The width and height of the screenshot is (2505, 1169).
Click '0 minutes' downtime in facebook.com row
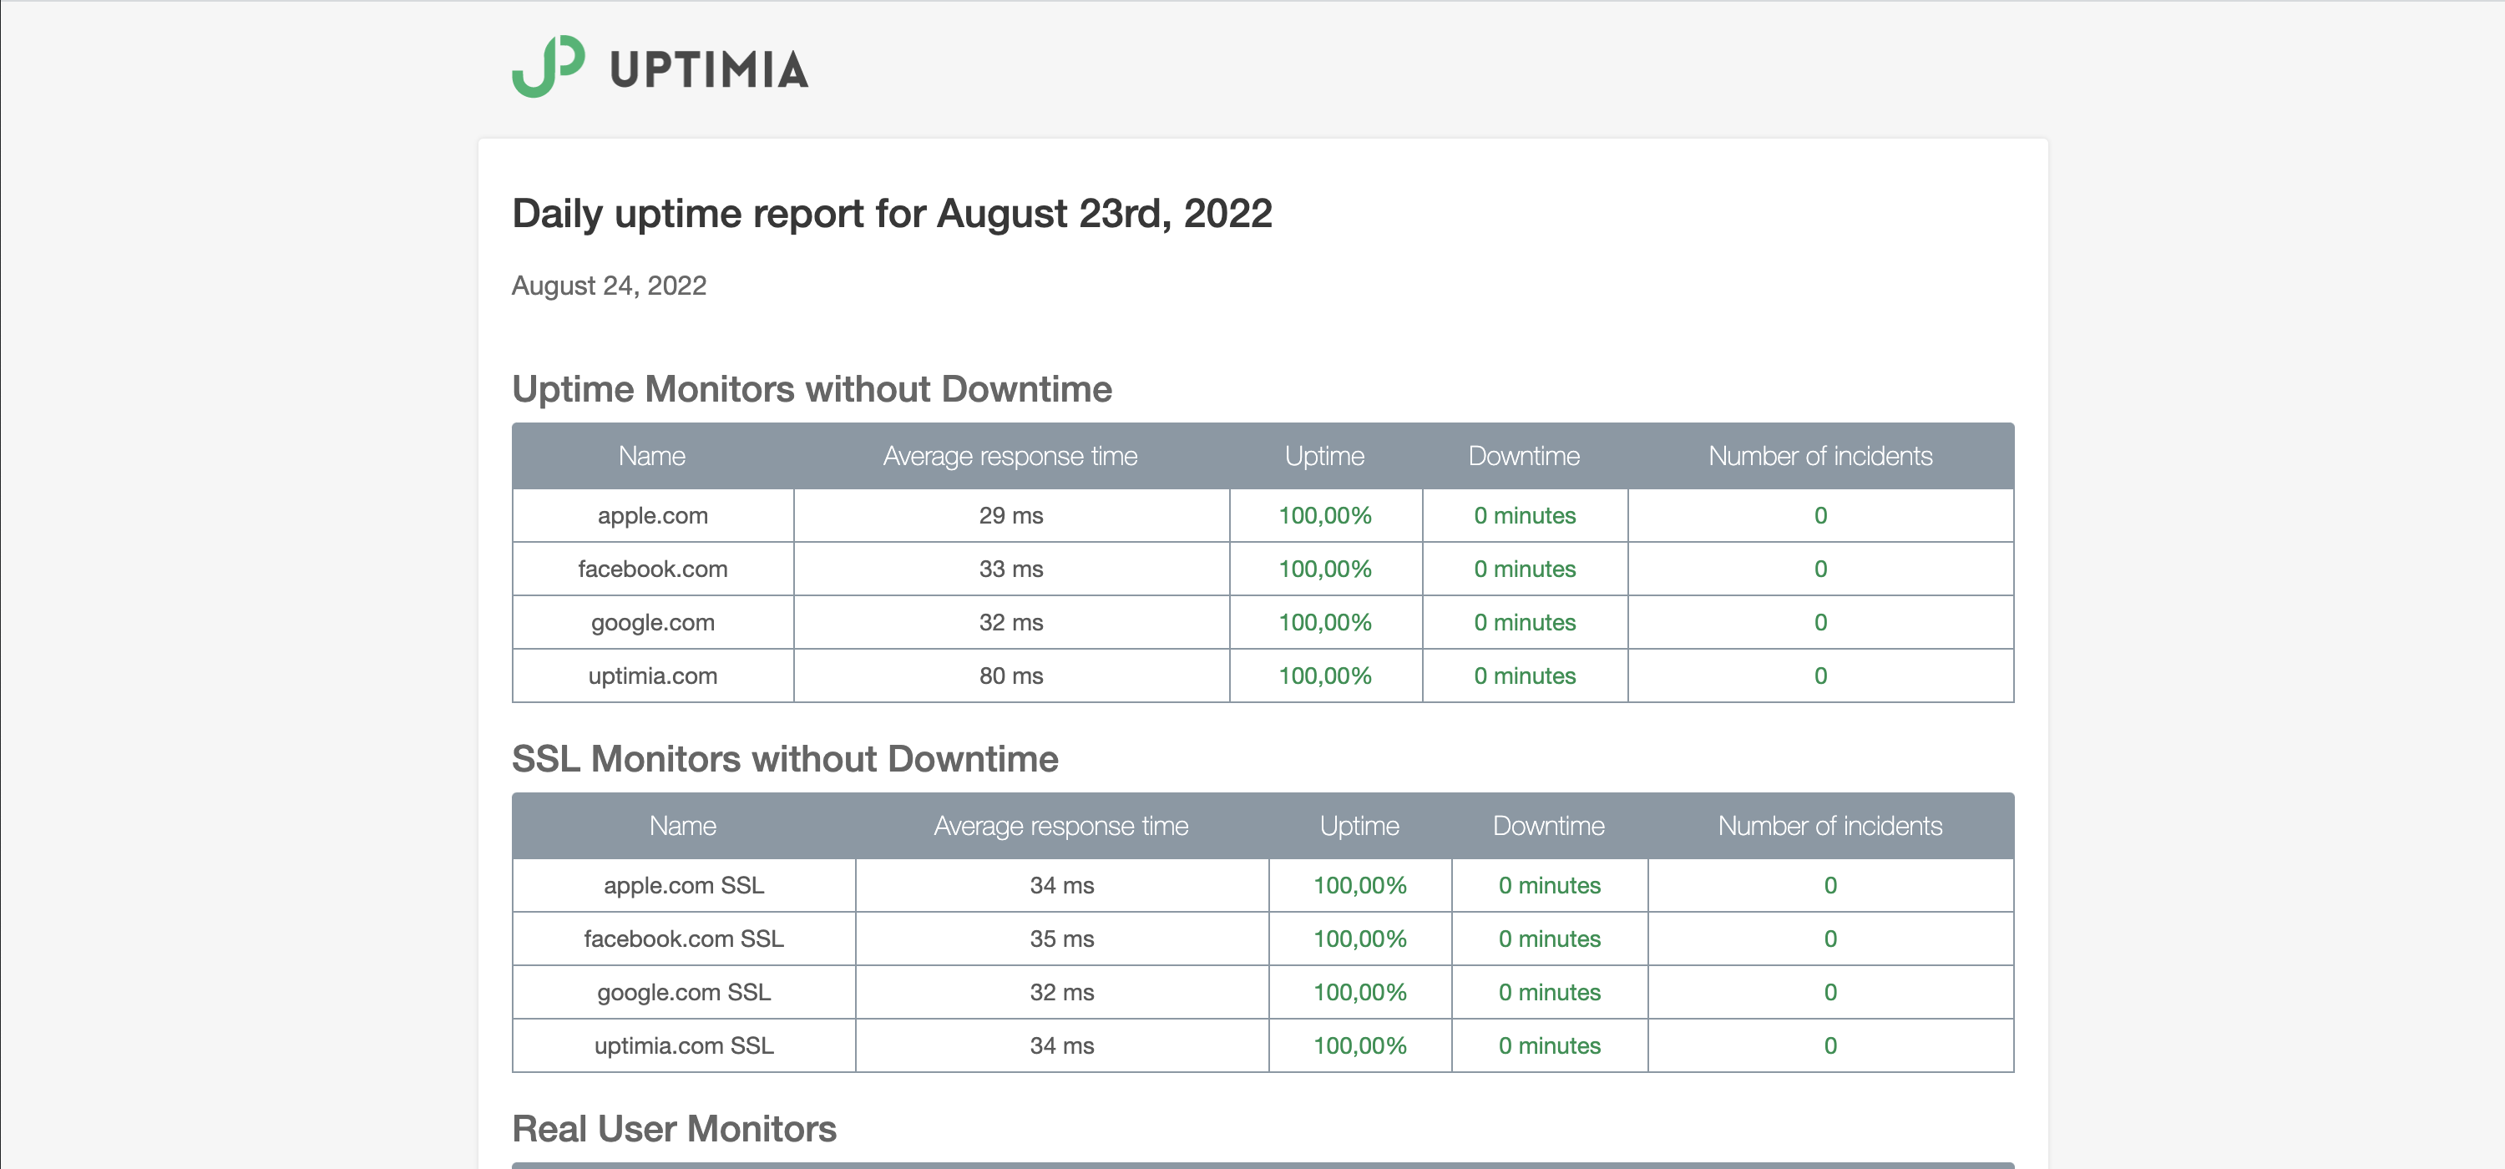click(x=1525, y=569)
